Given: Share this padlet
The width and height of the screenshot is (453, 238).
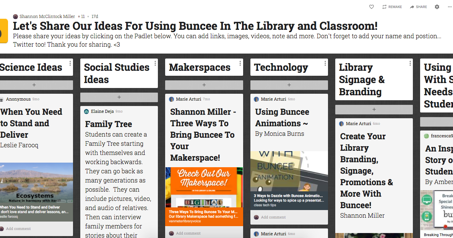Looking at the screenshot, I should pos(418,7).
